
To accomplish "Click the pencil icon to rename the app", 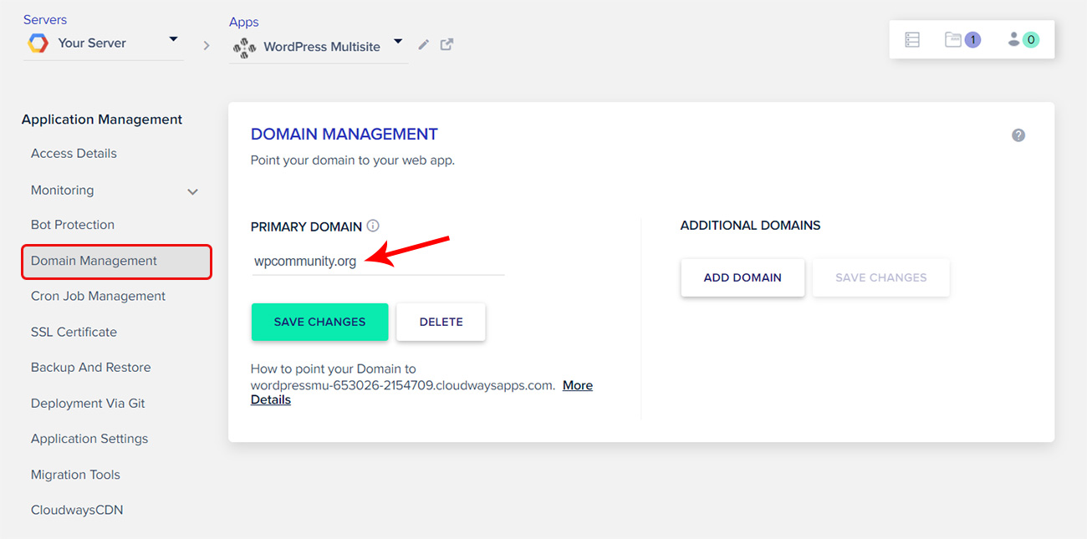I will coord(423,45).
